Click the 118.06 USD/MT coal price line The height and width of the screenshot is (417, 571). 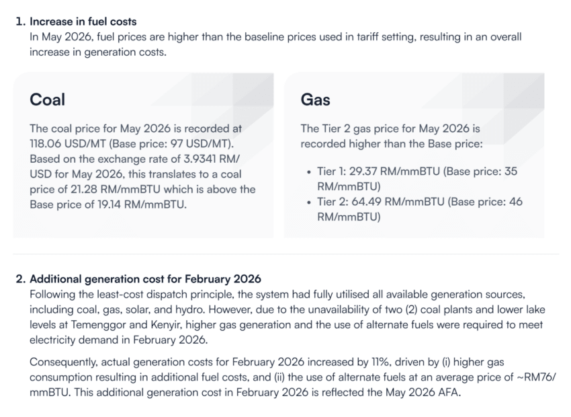[132, 144]
